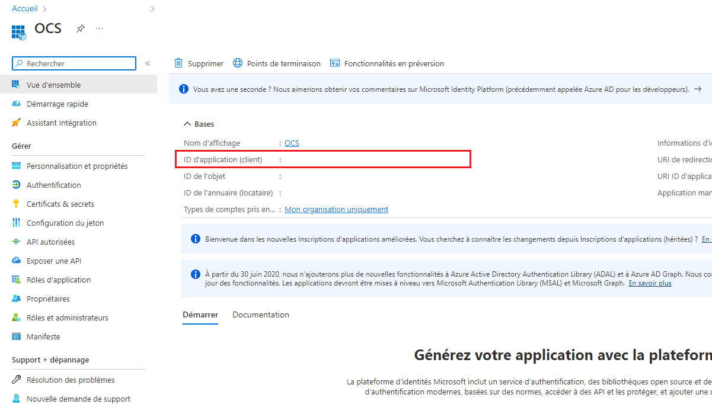Open Nouvelle demande de support
The image size is (712, 417).
pyautogui.click(x=78, y=399)
